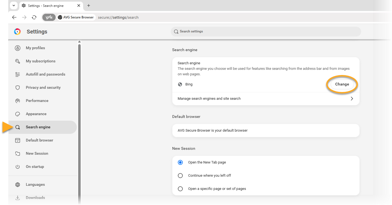This screenshot has height=205, width=392.
Task: Open the Performance settings section
Action: (x=37, y=101)
